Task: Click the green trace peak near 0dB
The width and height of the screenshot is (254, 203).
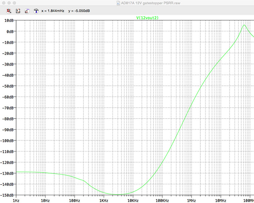Action: pyautogui.click(x=244, y=25)
